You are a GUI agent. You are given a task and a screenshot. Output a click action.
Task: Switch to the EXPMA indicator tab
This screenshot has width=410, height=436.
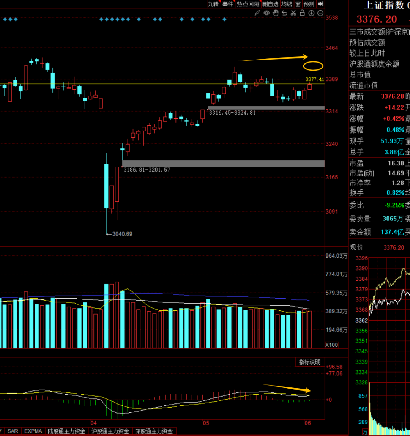click(x=33, y=431)
